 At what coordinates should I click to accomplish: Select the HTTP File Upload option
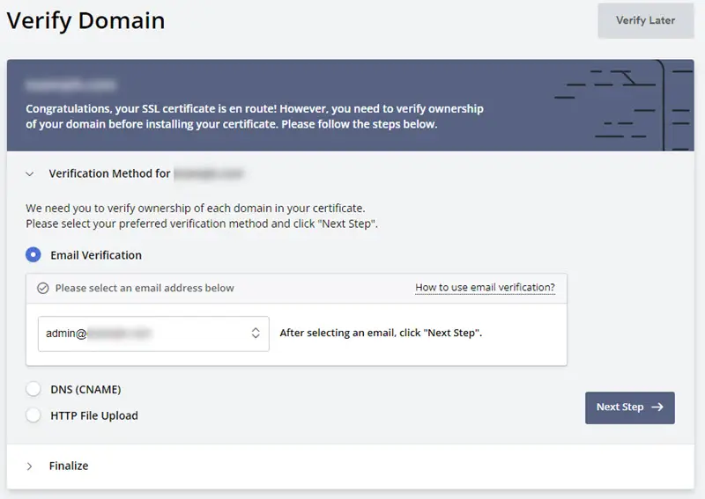point(33,415)
